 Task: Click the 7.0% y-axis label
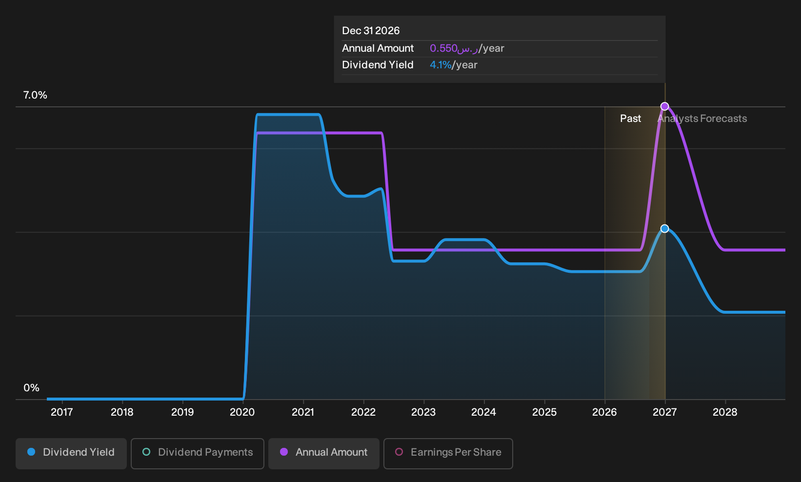click(35, 95)
